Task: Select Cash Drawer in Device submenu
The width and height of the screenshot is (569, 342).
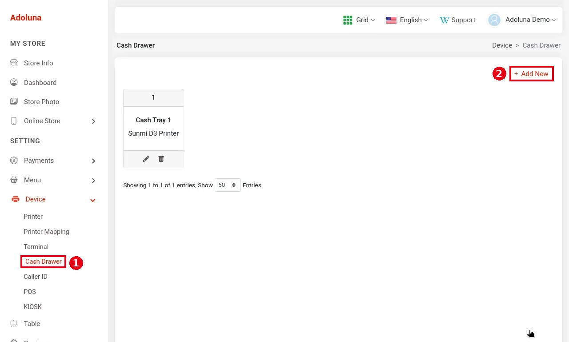Action: (44, 262)
